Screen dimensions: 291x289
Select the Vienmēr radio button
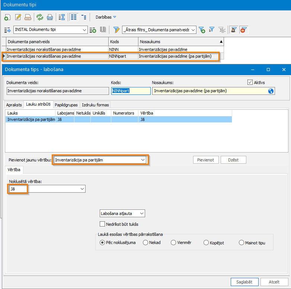pos(173,243)
